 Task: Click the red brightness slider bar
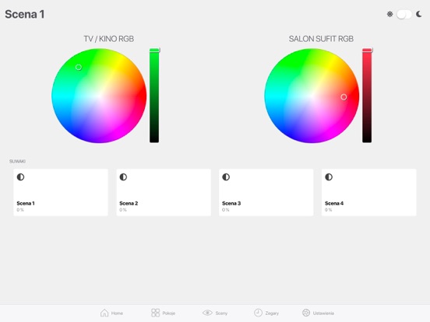[367, 96]
